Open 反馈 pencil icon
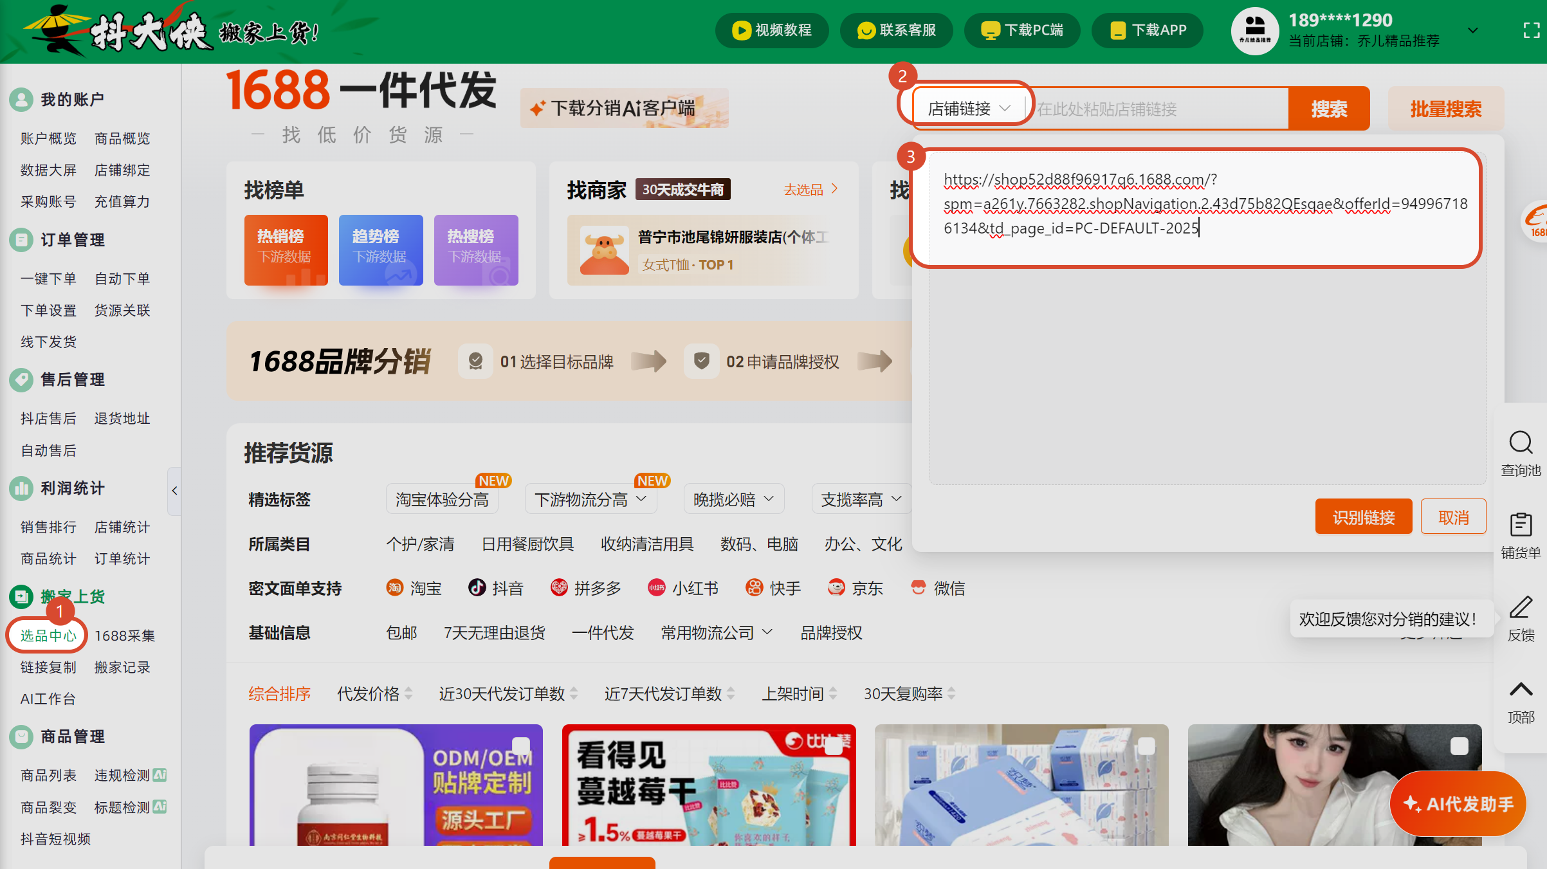The width and height of the screenshot is (1547, 869). pos(1521,607)
